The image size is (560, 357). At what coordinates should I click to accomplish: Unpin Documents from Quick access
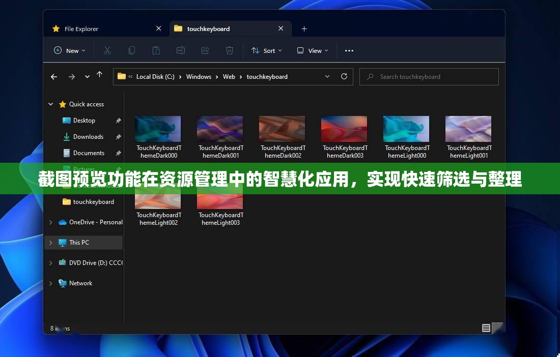(118, 153)
